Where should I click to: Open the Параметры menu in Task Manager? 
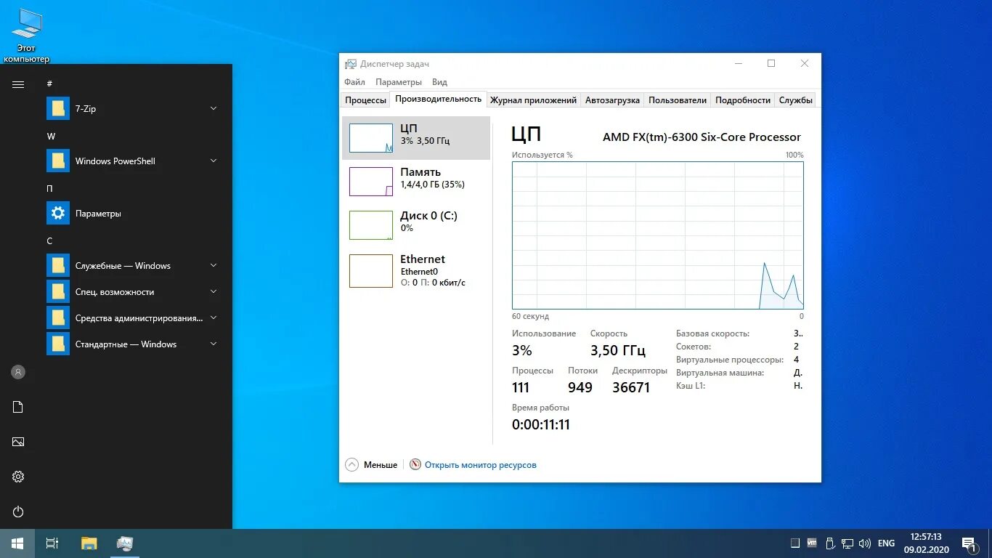[399, 82]
